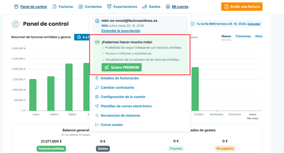Click the Extender la suscripción link
Image resolution: width=284 pixels, height=153 pixels.
121,31
